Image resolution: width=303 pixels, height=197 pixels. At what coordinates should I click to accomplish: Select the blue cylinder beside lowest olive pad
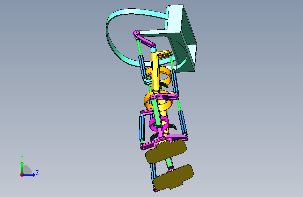point(153,172)
